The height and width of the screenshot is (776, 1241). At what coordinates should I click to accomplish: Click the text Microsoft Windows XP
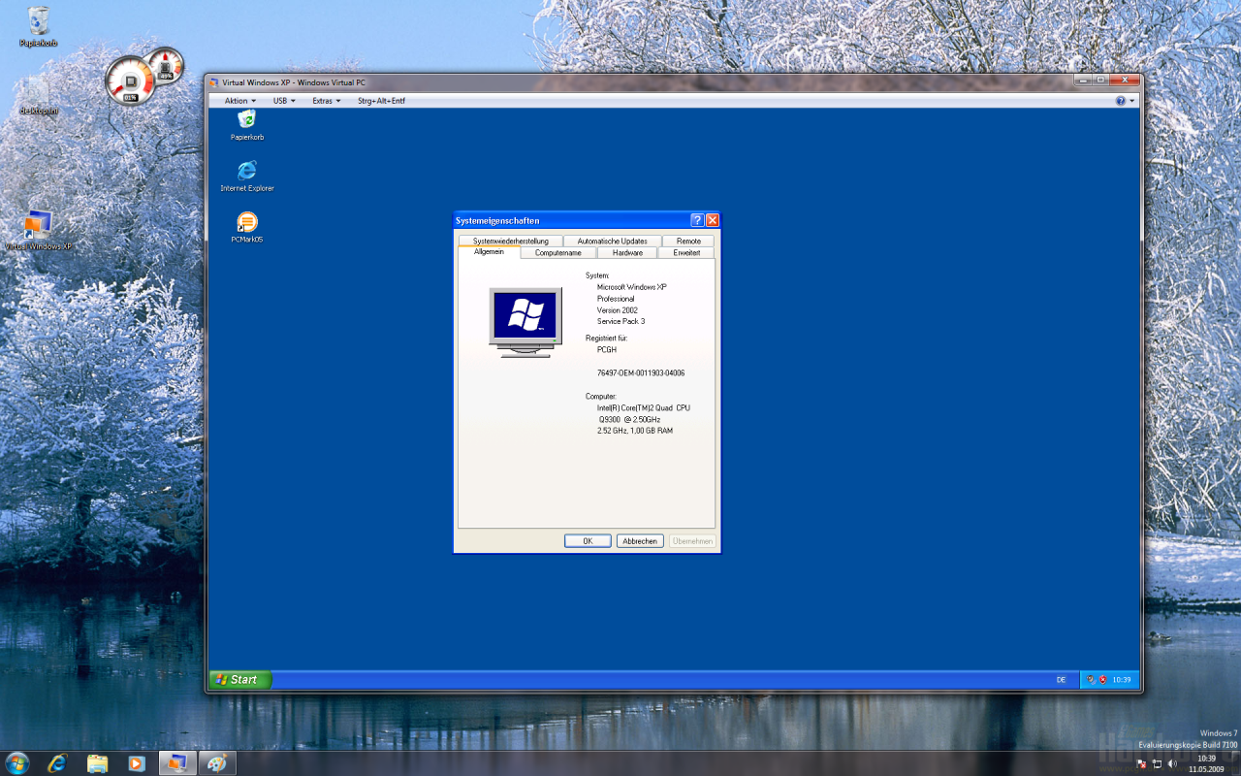coord(632,287)
